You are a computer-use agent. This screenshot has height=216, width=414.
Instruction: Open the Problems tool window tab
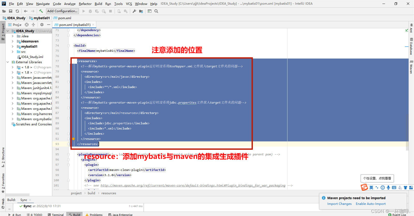[x=94, y=214]
